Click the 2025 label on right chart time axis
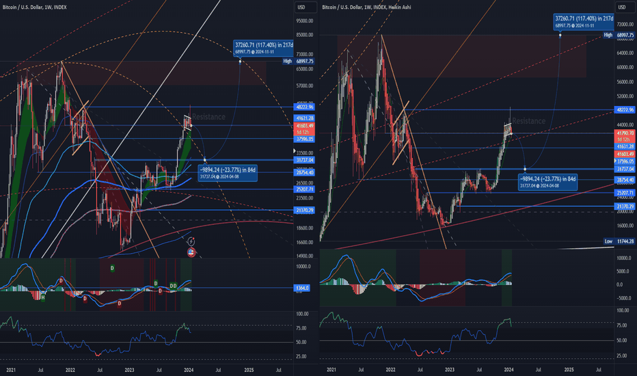637x376 pixels. tap(569, 369)
